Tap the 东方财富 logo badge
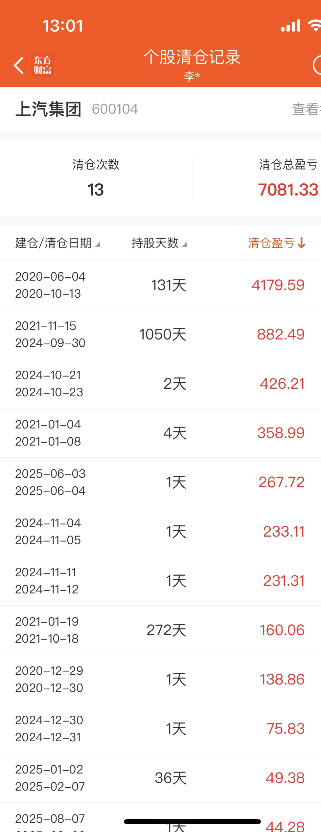This screenshot has width=321, height=832. pos(43,65)
